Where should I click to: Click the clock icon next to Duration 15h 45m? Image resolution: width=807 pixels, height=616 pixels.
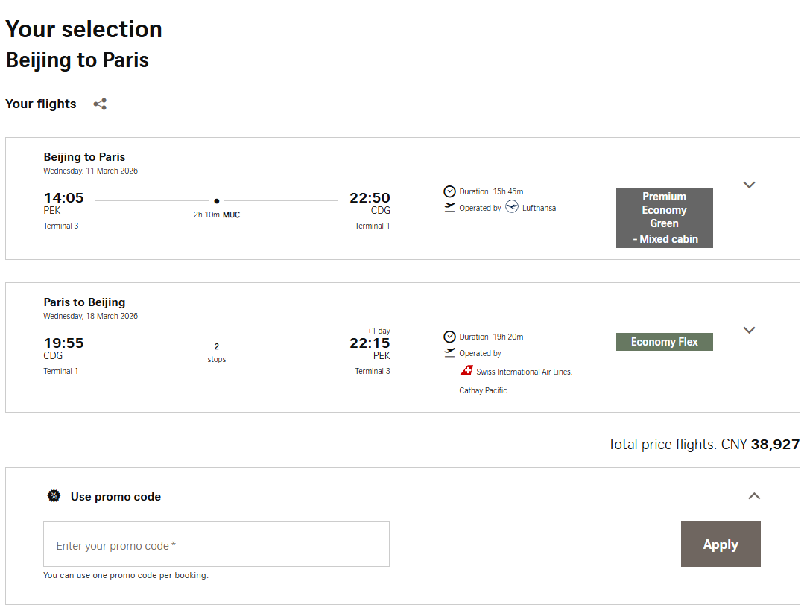[449, 191]
